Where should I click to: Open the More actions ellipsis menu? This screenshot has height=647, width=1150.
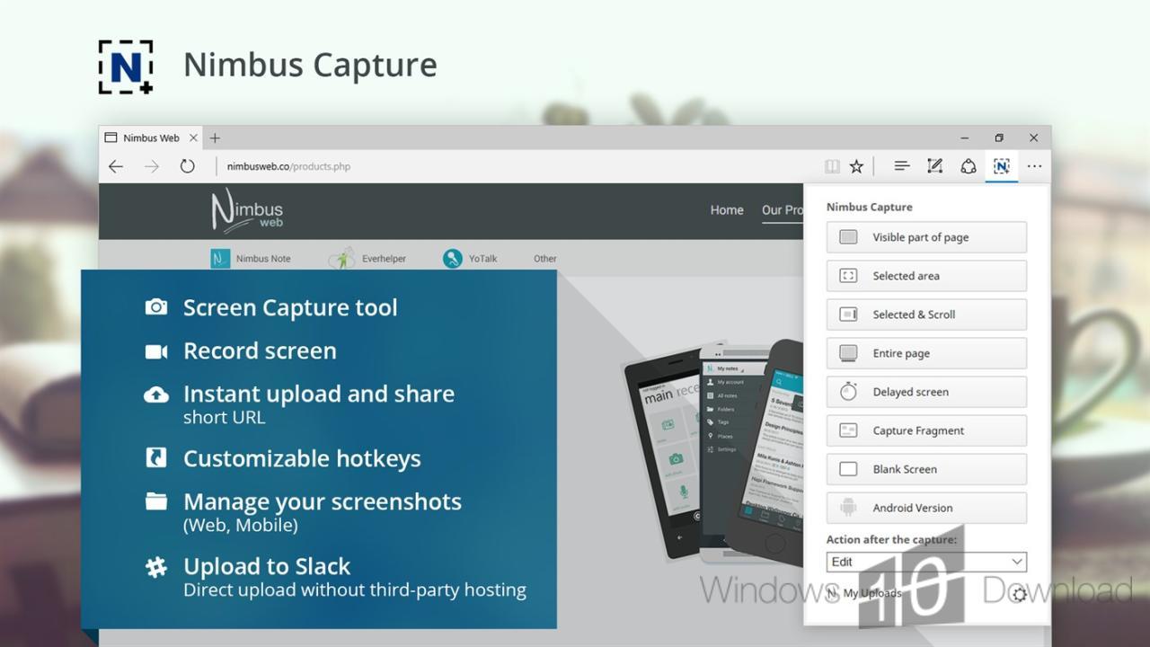point(1035,166)
